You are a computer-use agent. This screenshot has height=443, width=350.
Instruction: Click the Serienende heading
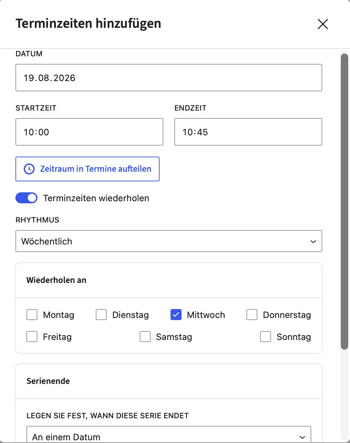48,381
